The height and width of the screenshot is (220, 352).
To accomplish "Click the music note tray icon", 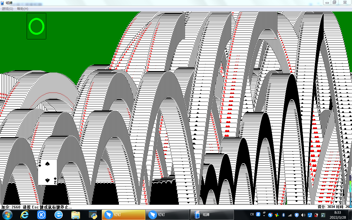I will 323,215.
